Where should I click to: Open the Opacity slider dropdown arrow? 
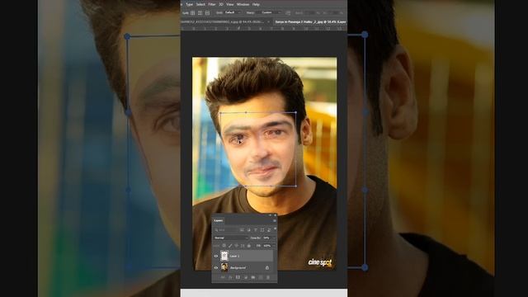(274, 238)
